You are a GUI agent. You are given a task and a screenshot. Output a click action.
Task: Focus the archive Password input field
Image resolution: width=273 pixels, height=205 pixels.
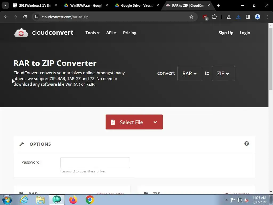point(95,163)
